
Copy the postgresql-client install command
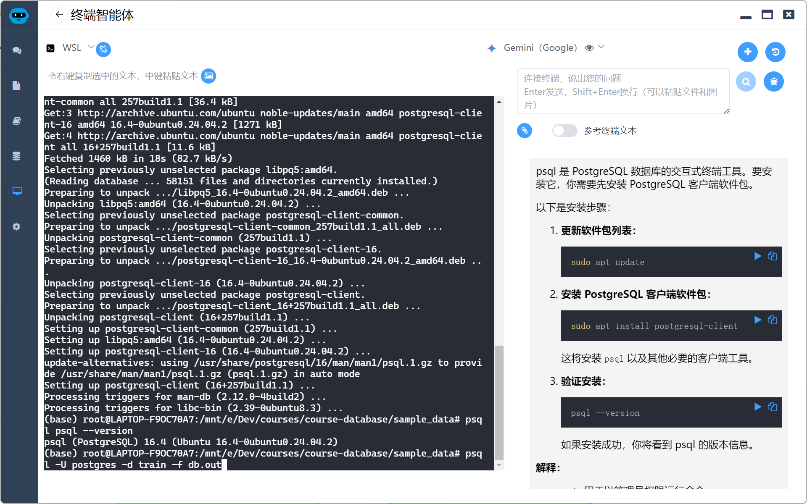click(772, 320)
